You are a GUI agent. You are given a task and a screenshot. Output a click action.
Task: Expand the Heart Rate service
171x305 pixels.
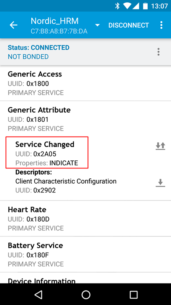[85, 219]
